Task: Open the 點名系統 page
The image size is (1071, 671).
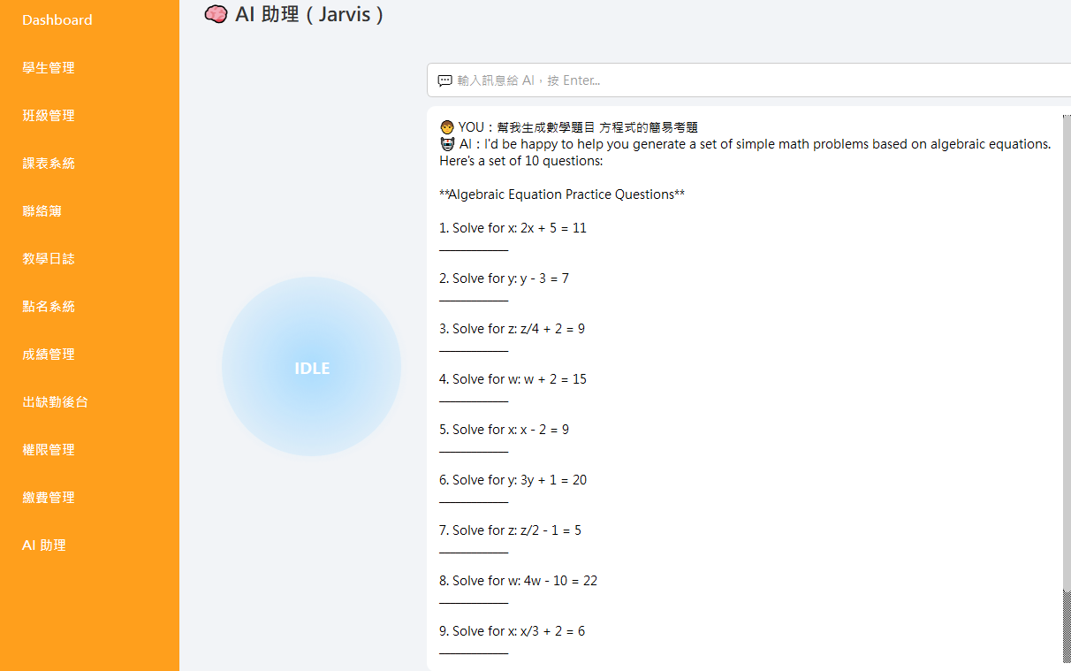Action: point(49,306)
